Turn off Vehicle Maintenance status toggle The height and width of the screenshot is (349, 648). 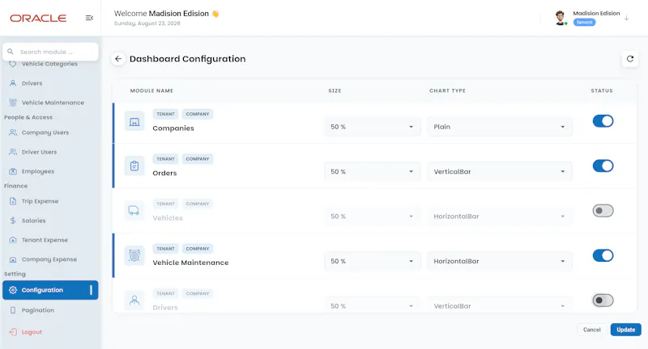click(603, 255)
